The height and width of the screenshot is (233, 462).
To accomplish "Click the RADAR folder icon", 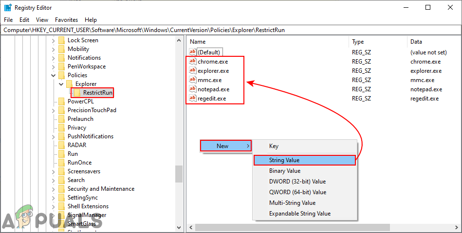I will (61, 145).
